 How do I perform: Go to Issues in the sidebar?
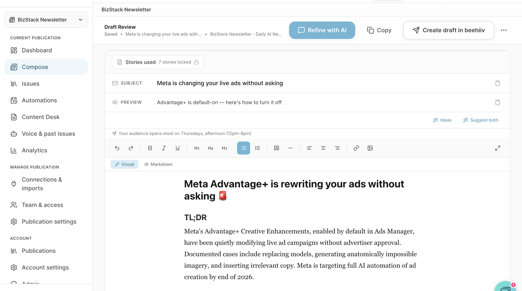(46, 84)
